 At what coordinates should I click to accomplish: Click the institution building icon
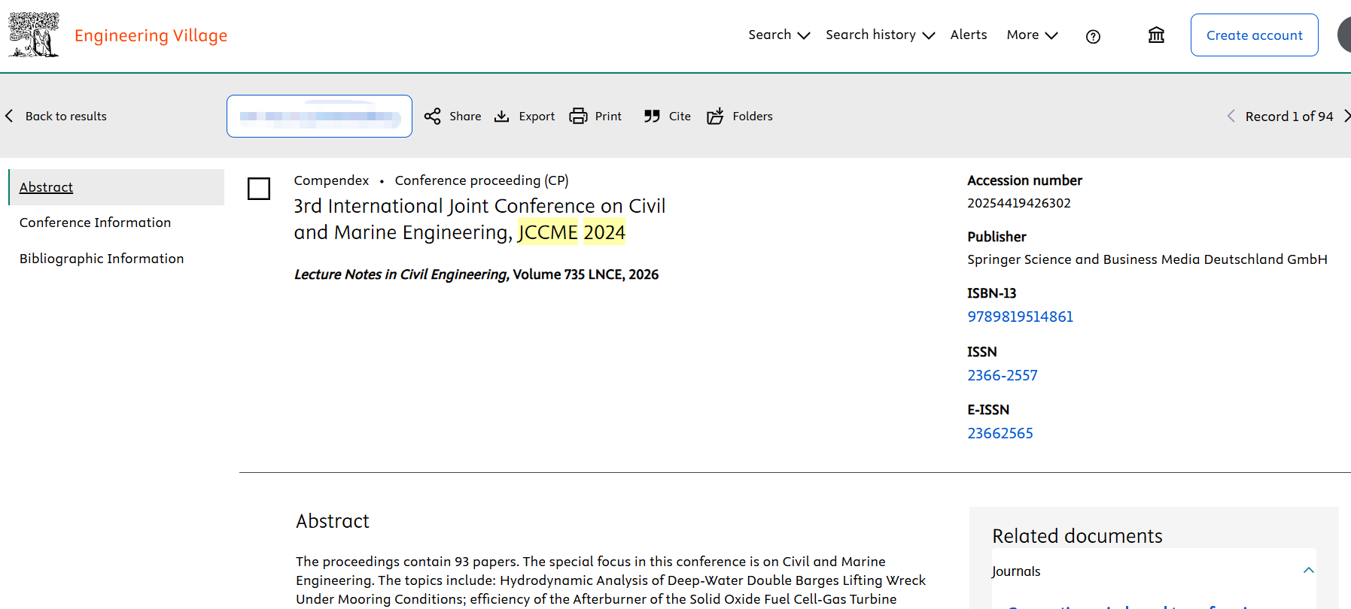tap(1156, 35)
